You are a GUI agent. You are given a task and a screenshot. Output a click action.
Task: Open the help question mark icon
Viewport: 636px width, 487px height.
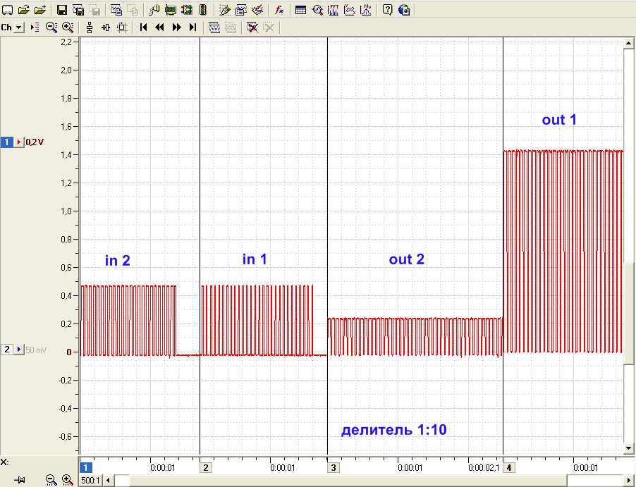coord(387,10)
